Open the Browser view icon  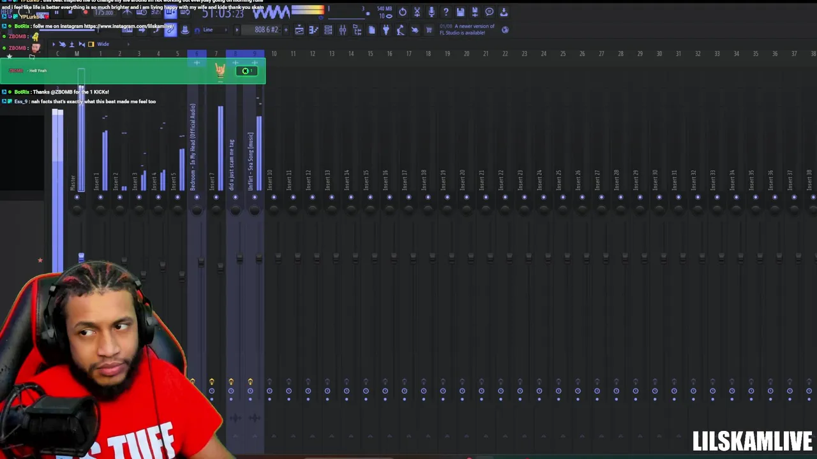coord(357,30)
